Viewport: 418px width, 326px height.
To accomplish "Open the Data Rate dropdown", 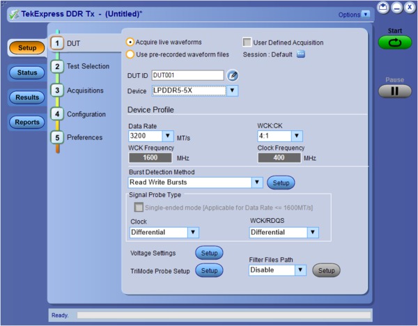I will (x=168, y=137).
